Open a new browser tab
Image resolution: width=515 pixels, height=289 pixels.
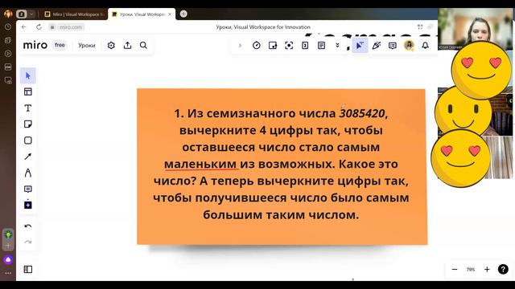point(183,14)
